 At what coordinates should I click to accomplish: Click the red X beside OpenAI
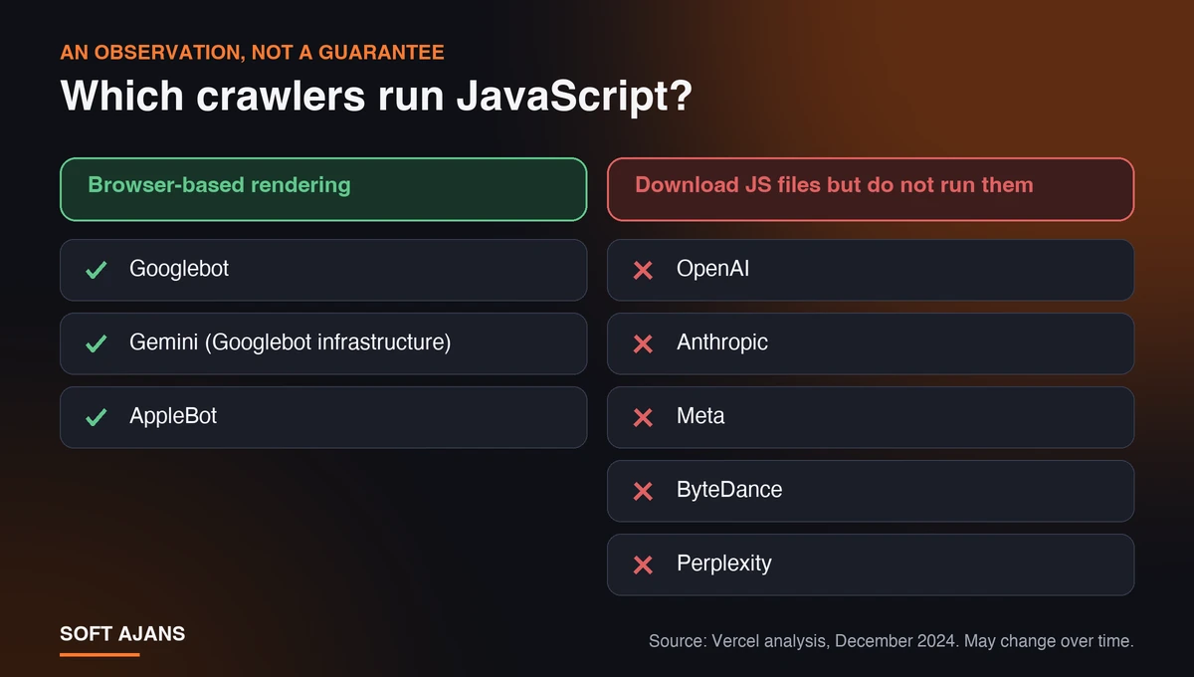click(643, 270)
